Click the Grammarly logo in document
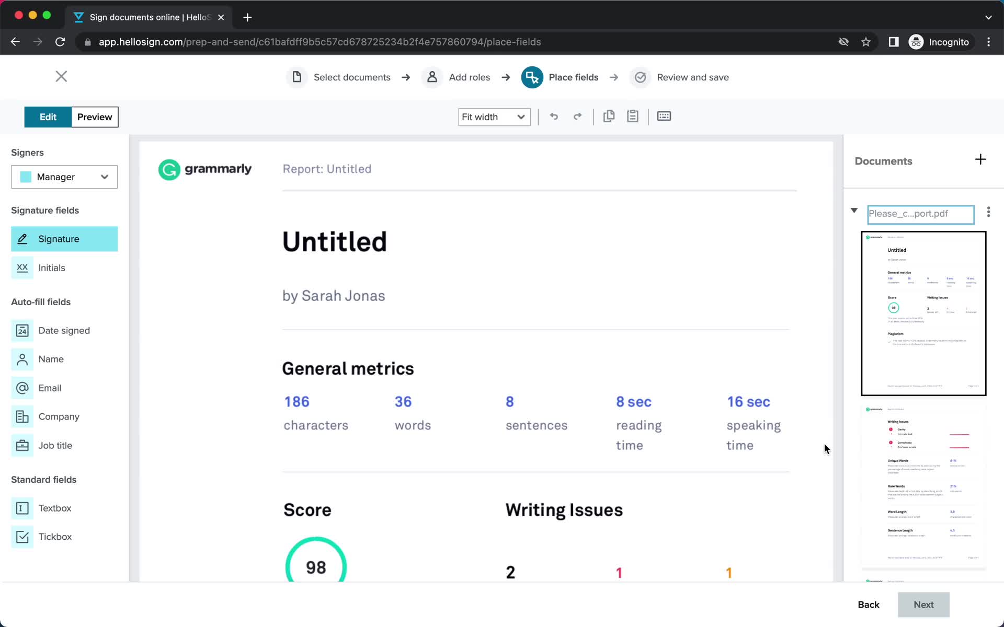Screen dimensions: 1004x627 [x=205, y=169]
